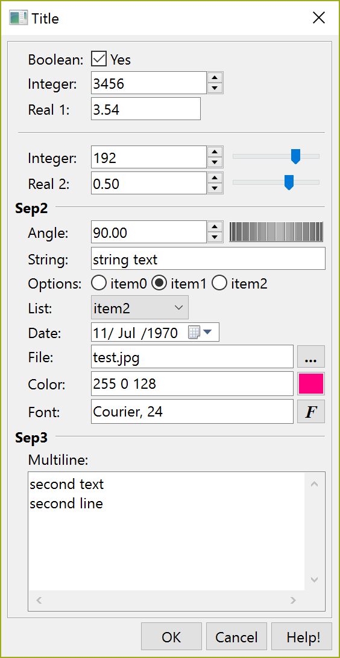
Task: Decrease the Integer 192 spinner value
Action: (x=215, y=162)
